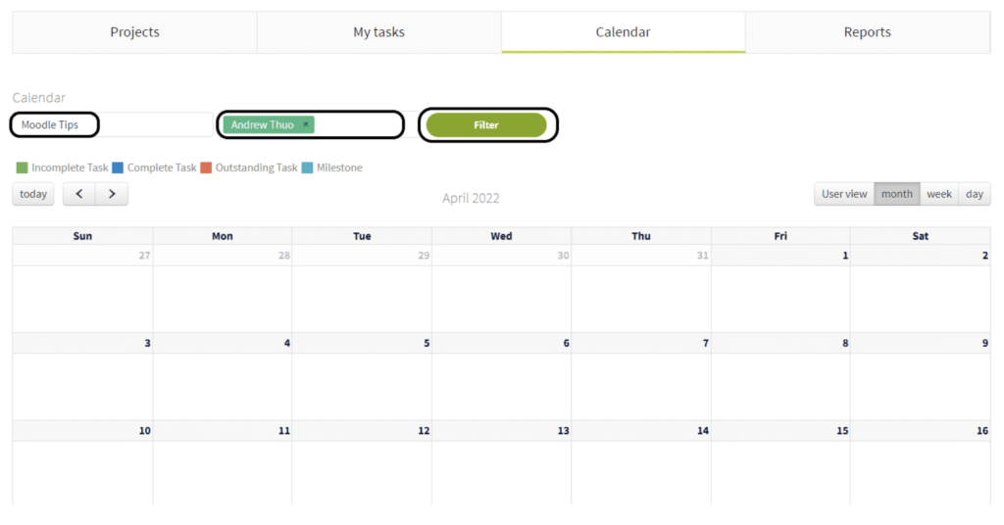Open the My tasks tab

(x=378, y=32)
